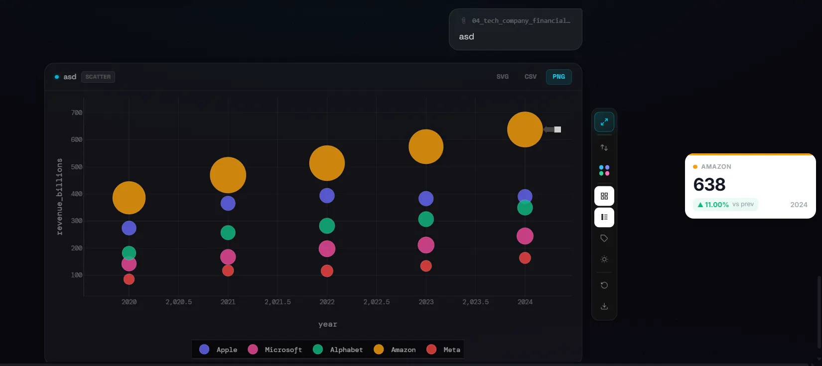The image size is (822, 366).
Task: Select the Meta bubble for 2023
Action: pyautogui.click(x=426, y=266)
